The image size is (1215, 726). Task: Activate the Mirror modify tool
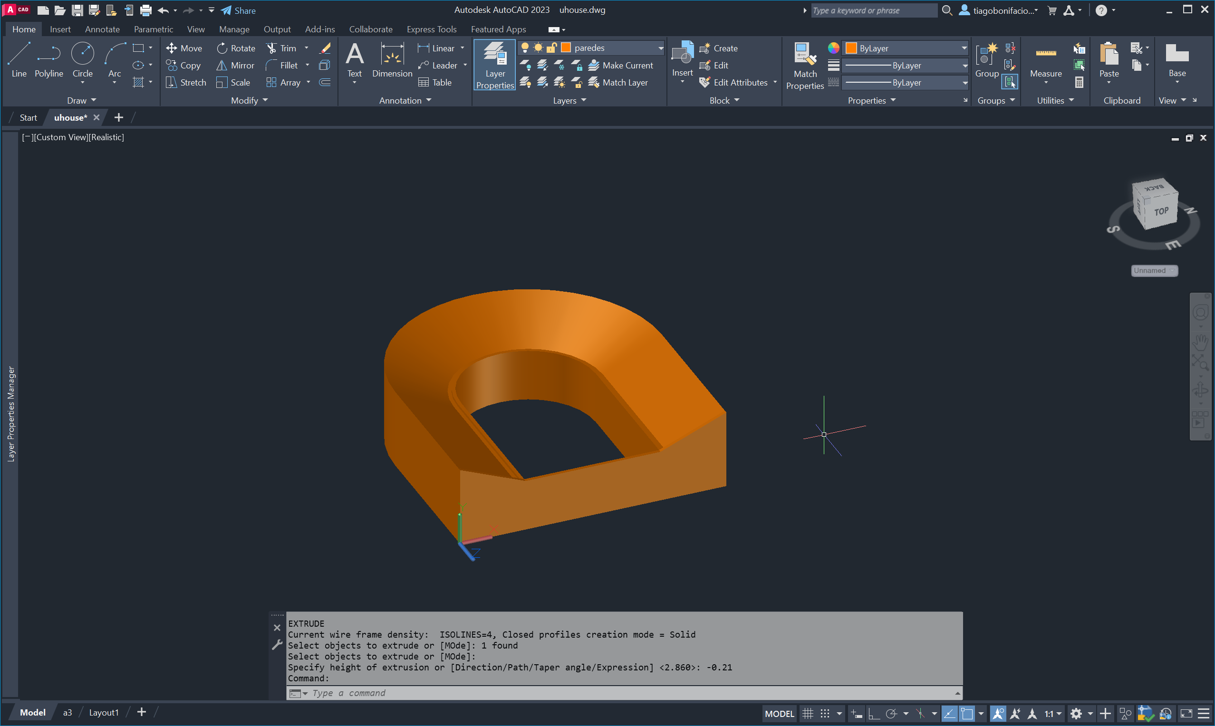point(235,65)
